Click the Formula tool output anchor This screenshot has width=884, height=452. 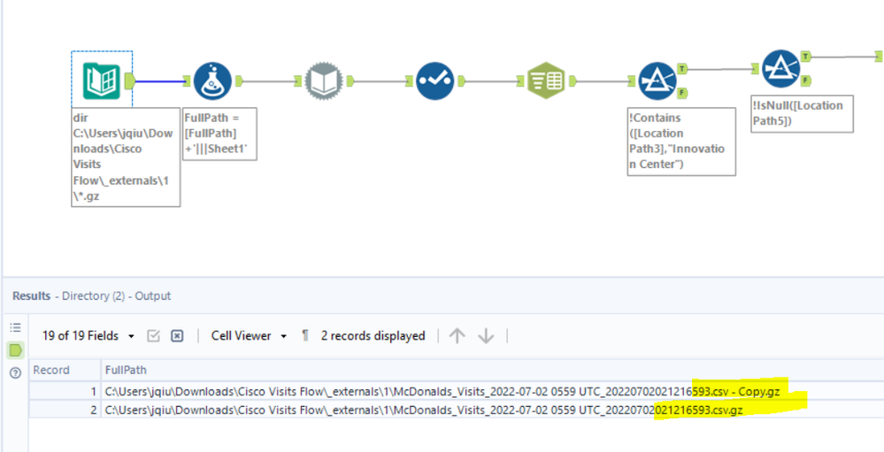239,81
